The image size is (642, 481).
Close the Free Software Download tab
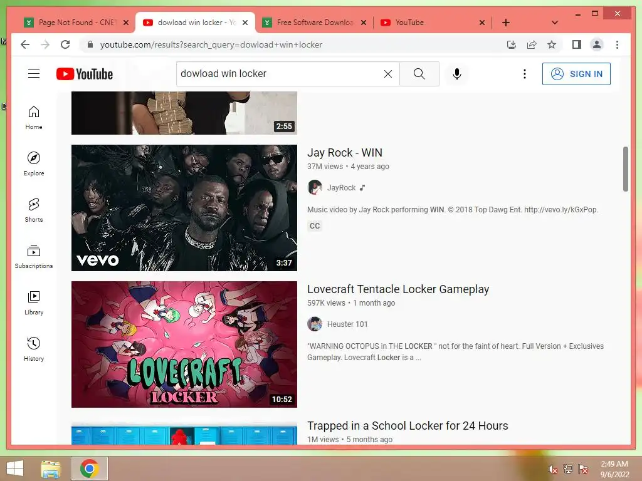[364, 23]
